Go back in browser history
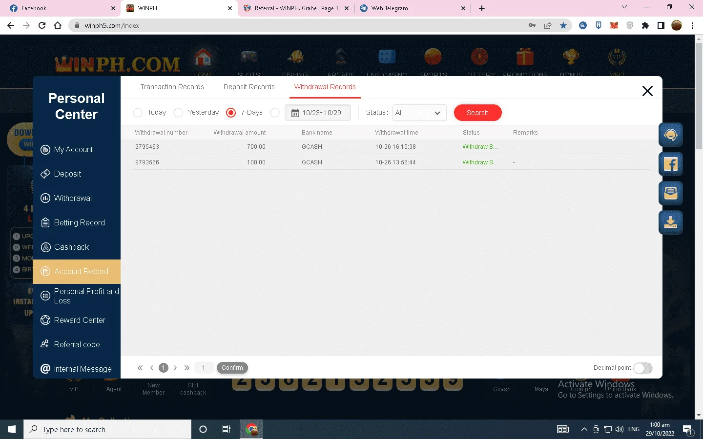Image resolution: width=703 pixels, height=439 pixels. pos(11,25)
